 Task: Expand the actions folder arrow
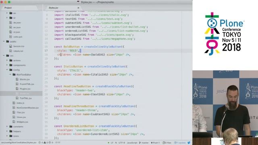click(7, 60)
